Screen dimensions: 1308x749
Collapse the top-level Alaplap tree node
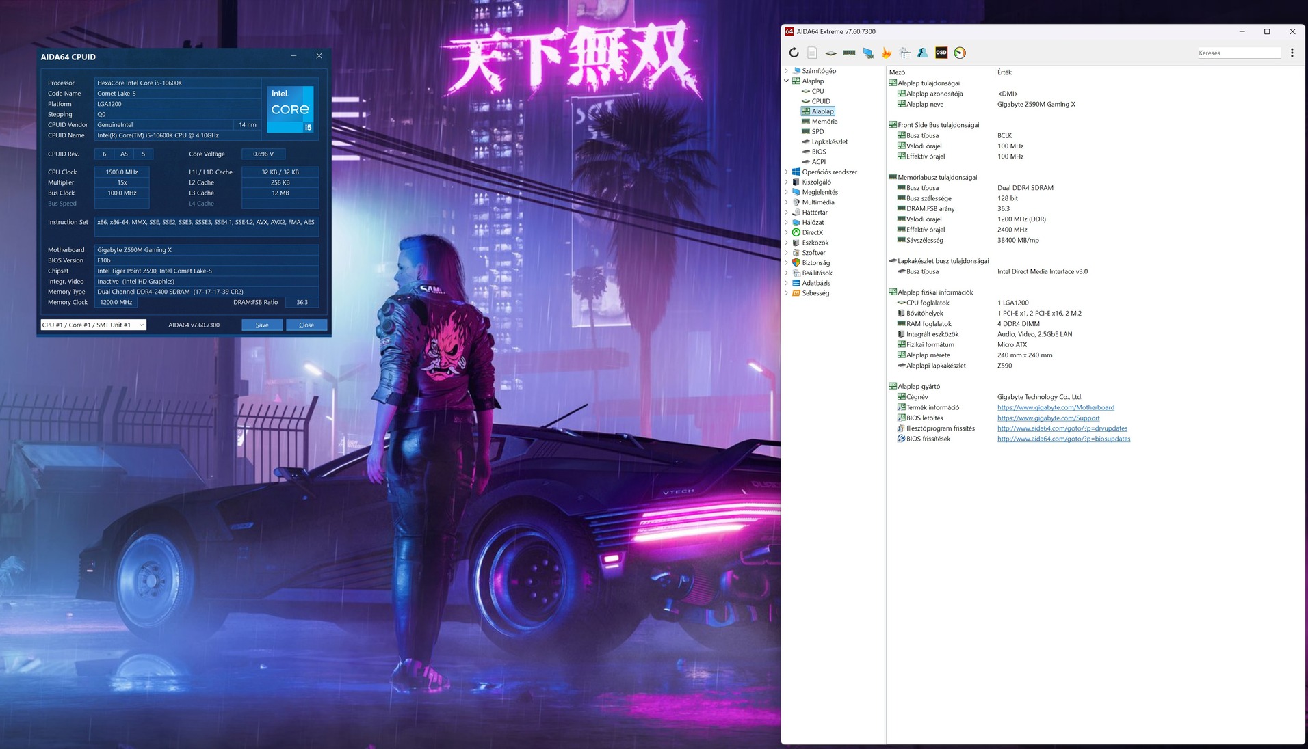click(x=787, y=81)
